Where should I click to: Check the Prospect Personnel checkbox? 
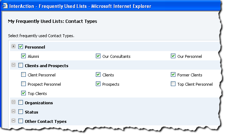(x=23, y=84)
